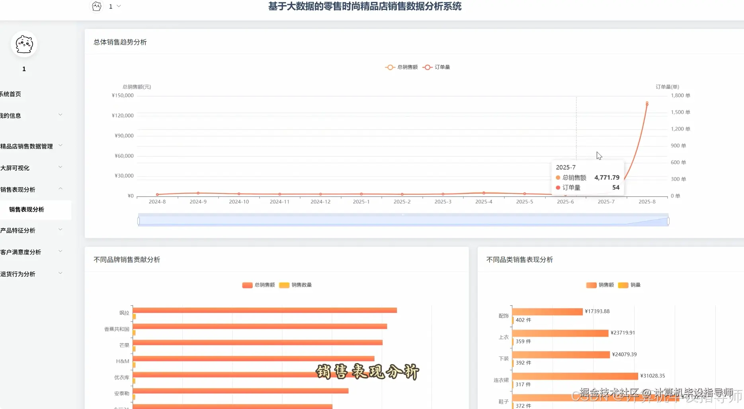Open 客户满意度分析 menu label
The width and height of the screenshot is (744, 409).
click(20, 252)
